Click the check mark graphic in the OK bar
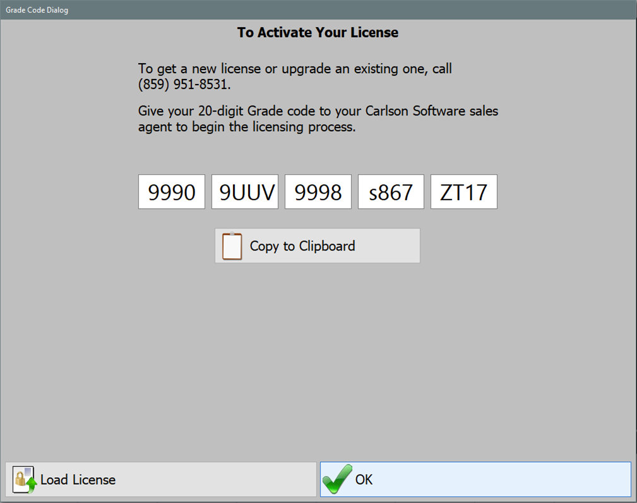 (336, 479)
